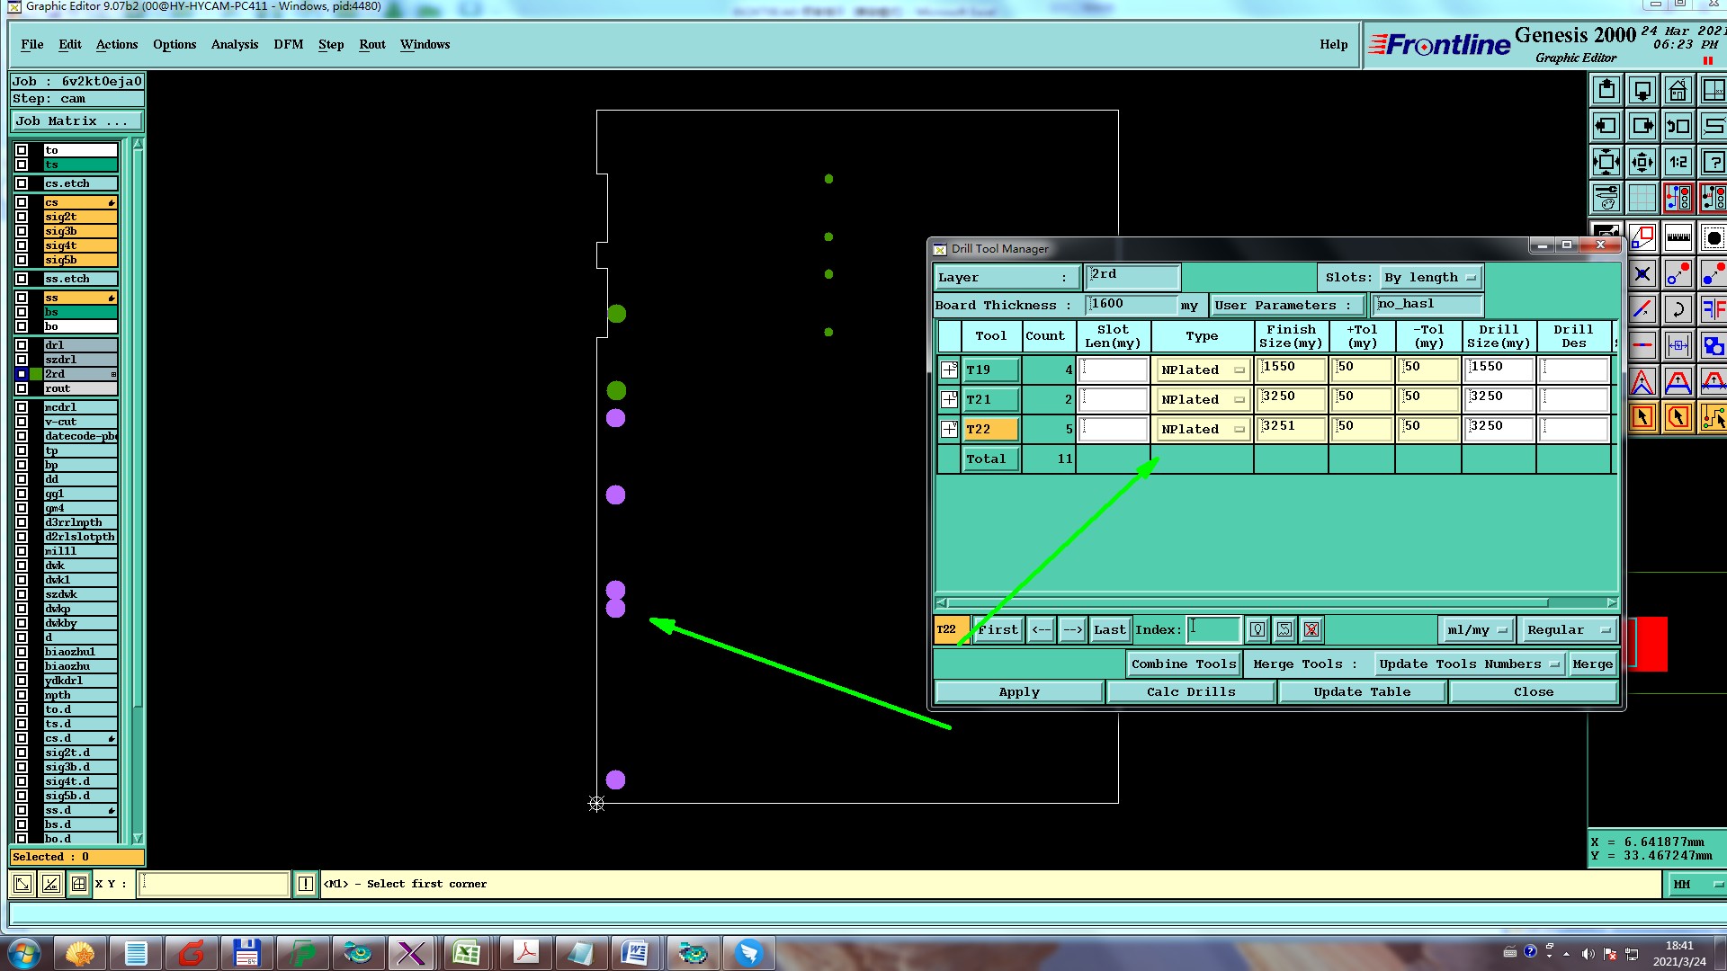Open the Slots 'By length' dropdown

tap(1430, 278)
